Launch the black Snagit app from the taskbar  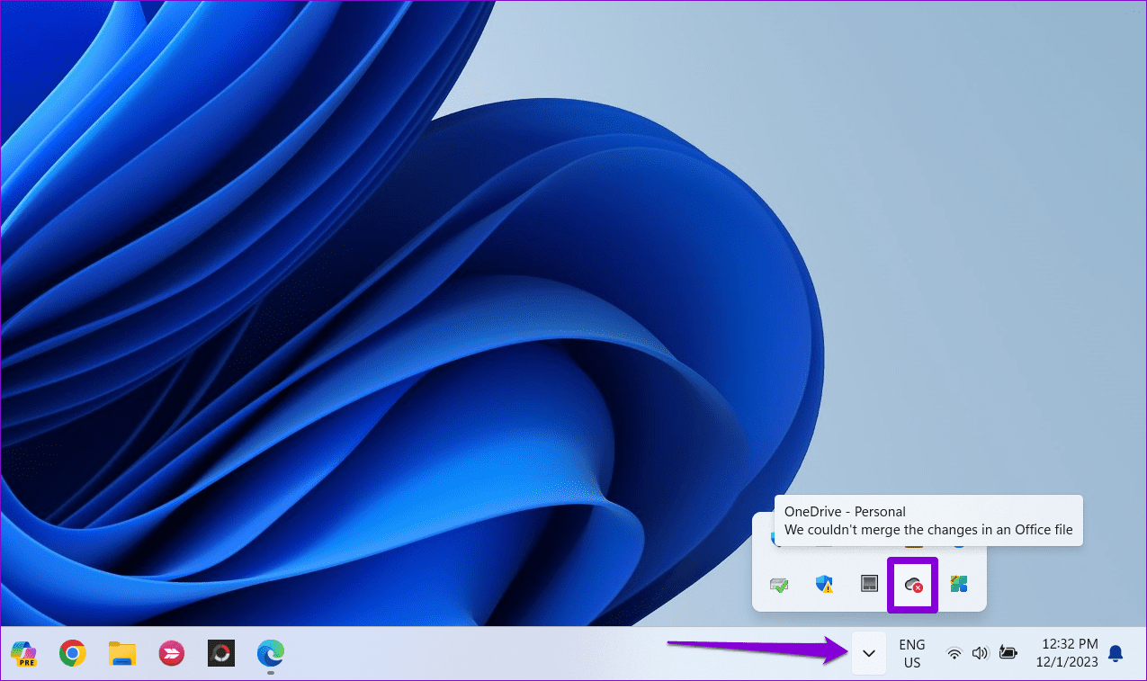pos(220,654)
